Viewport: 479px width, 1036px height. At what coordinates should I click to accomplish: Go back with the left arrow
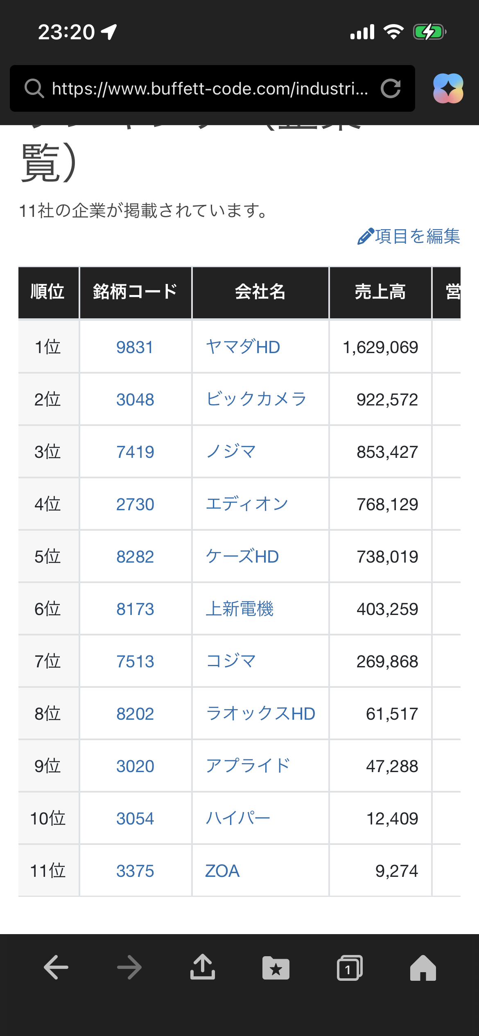(56, 968)
